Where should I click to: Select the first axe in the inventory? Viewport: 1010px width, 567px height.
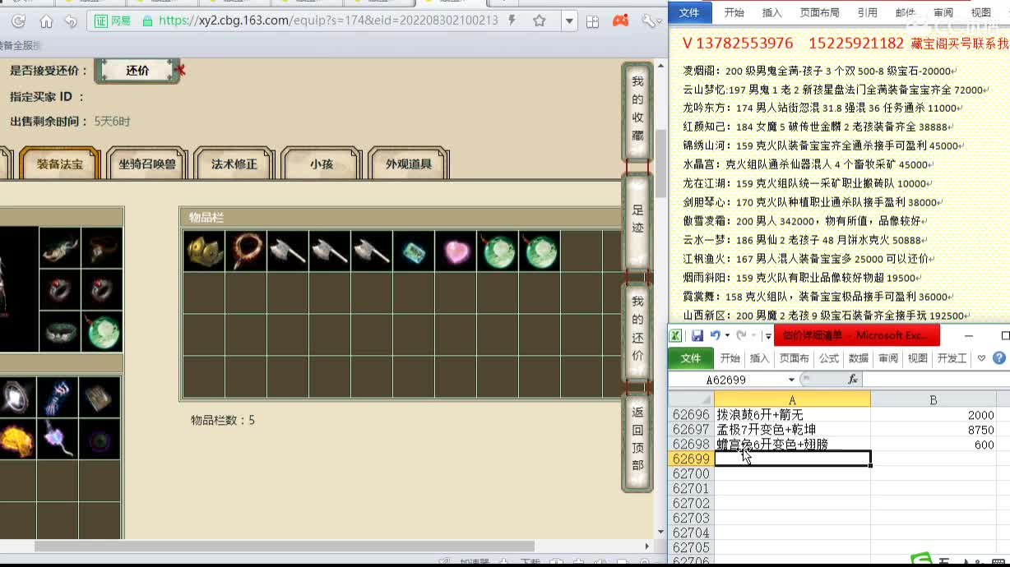tap(287, 251)
